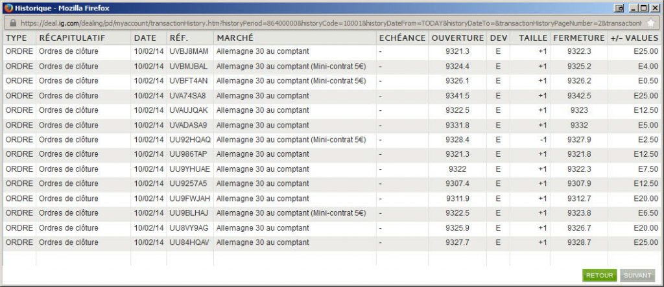
Task: Click the FERMETURE column header
Action: (x=579, y=38)
